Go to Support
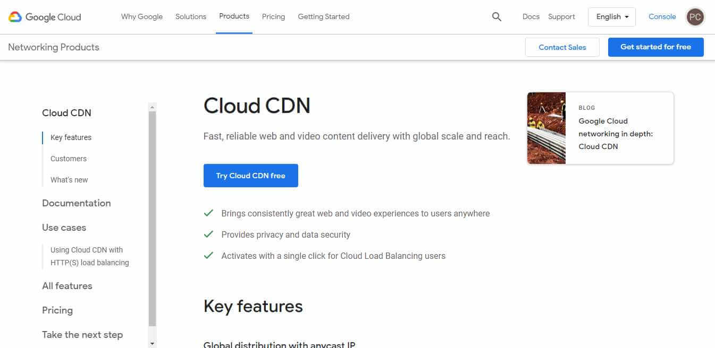Screen dimensions: 715x348 (561, 16)
